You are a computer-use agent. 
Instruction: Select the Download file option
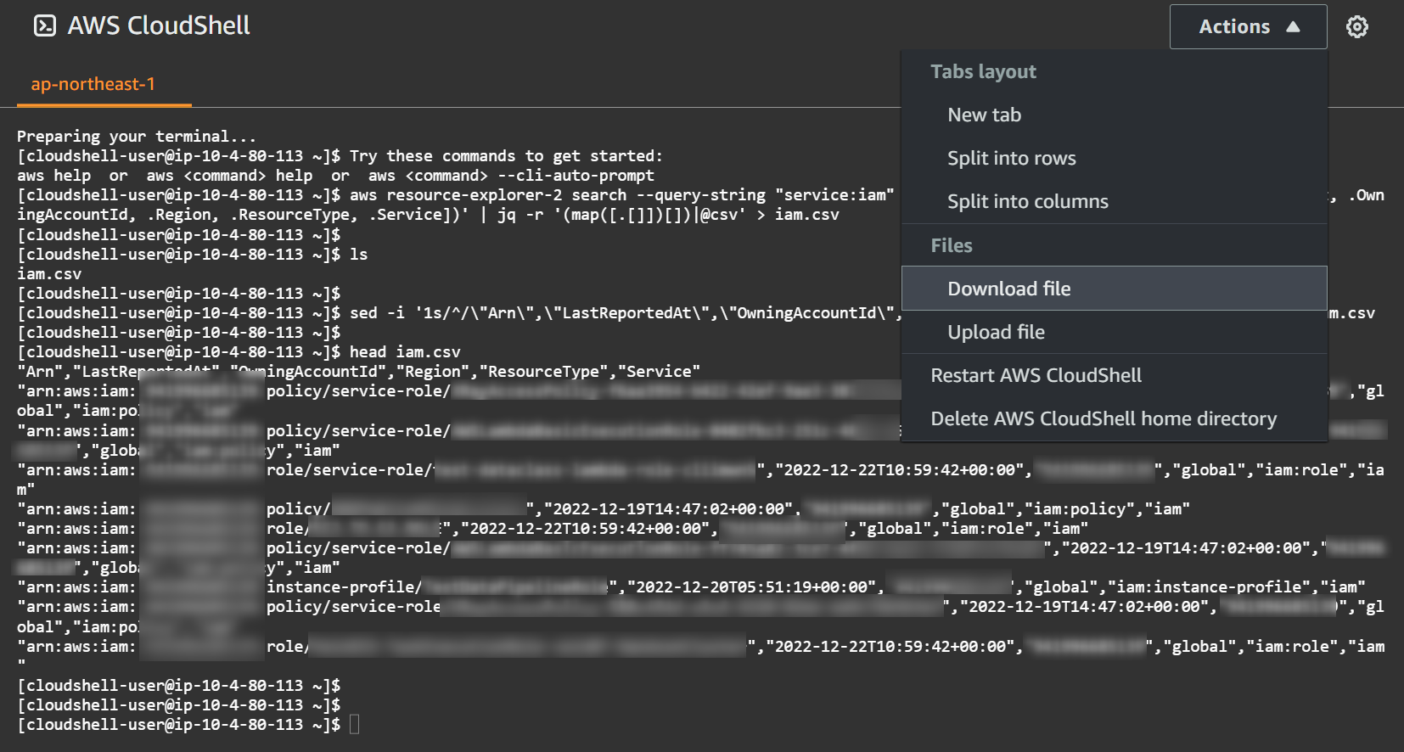(x=1008, y=289)
